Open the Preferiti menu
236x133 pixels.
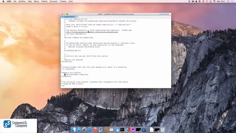(x=44, y=1)
